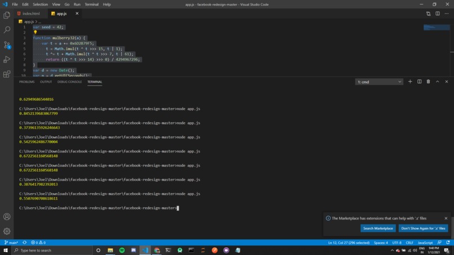Click the Windows taskbar search box
454x255 pixels.
(52, 250)
